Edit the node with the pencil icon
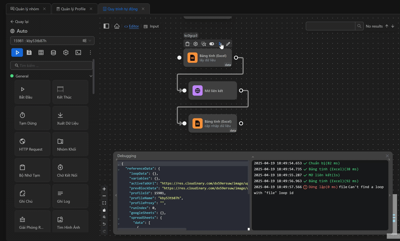 (228, 44)
